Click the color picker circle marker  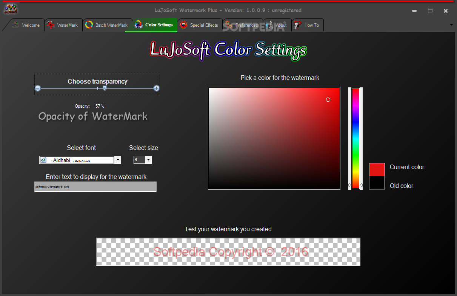tap(328, 99)
